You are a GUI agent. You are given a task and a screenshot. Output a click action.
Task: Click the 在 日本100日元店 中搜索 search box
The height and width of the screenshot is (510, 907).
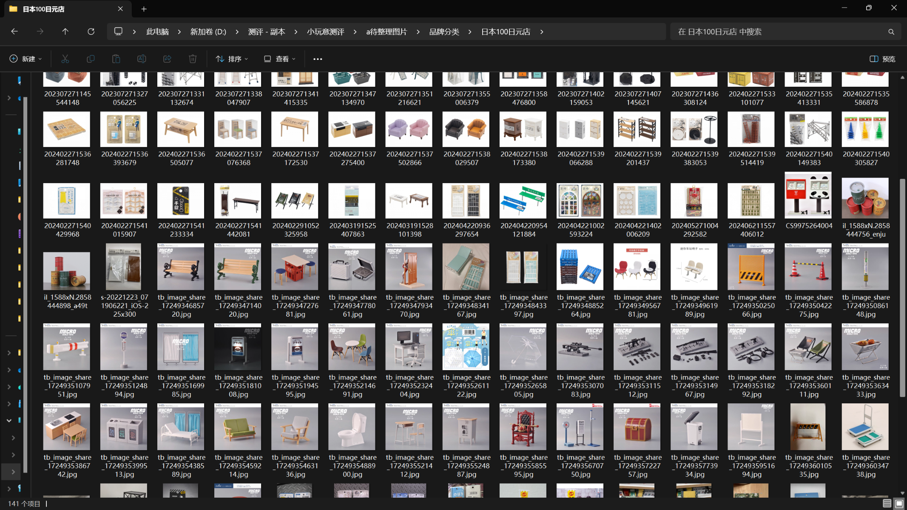click(x=780, y=32)
